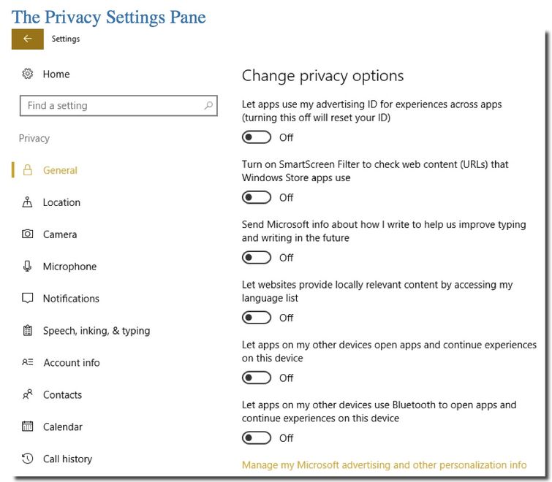Image resolution: width=552 pixels, height=482 pixels.
Task: Select the Location pin icon
Action: point(27,202)
